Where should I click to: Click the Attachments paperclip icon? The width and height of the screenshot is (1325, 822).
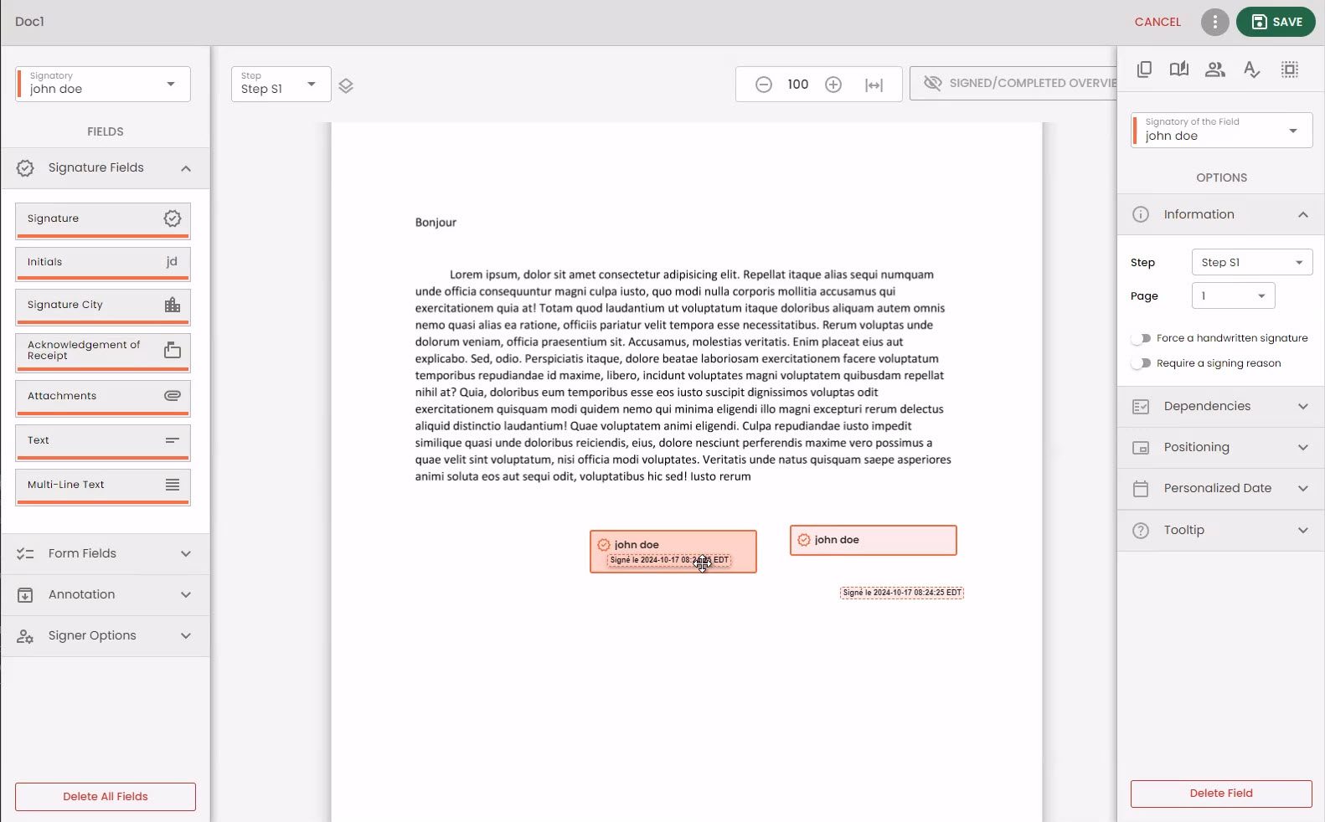pyautogui.click(x=173, y=395)
